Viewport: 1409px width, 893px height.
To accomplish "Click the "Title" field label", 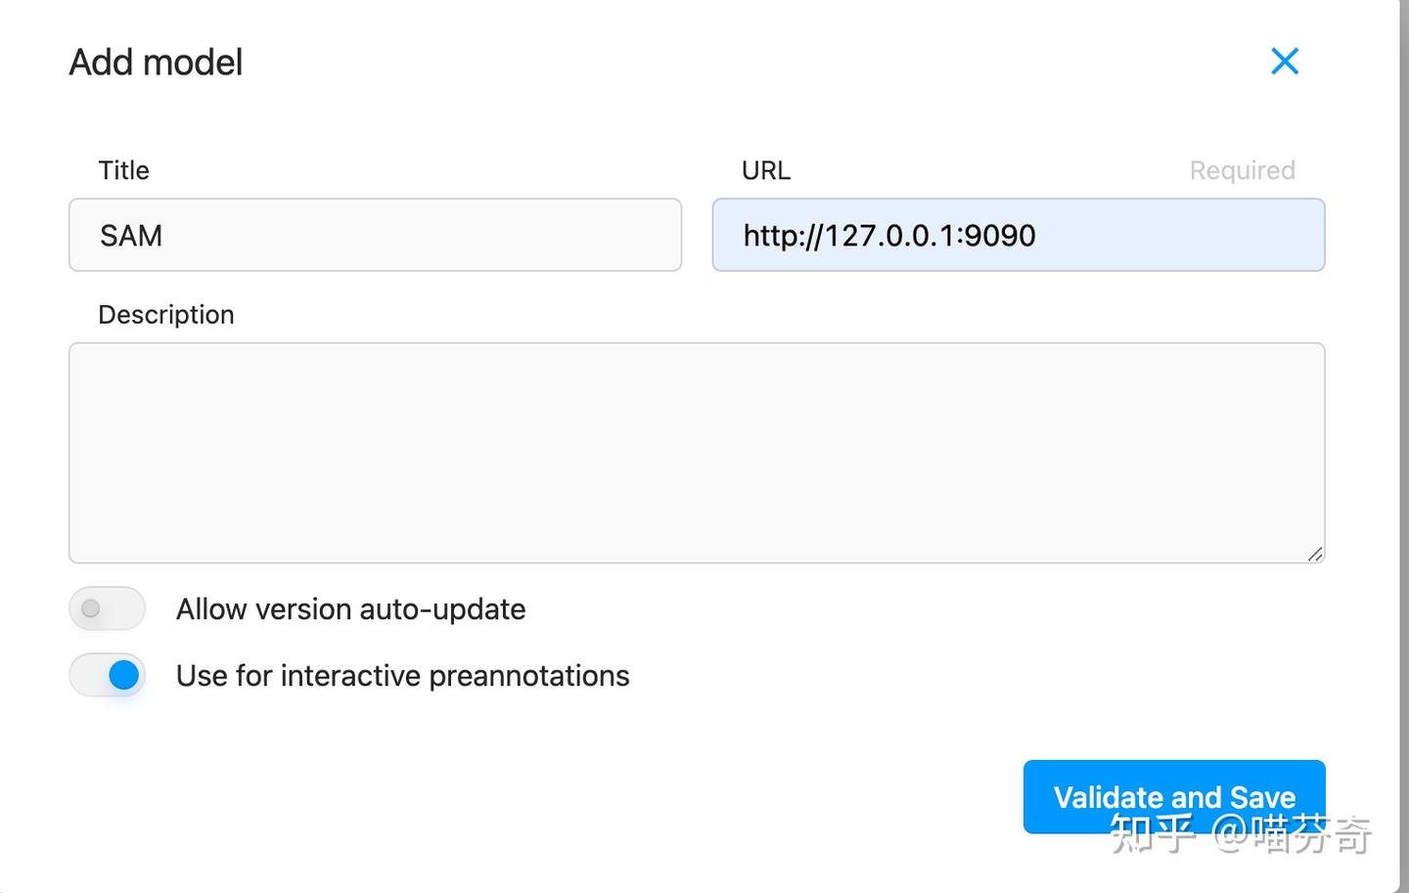I will pos(123,170).
